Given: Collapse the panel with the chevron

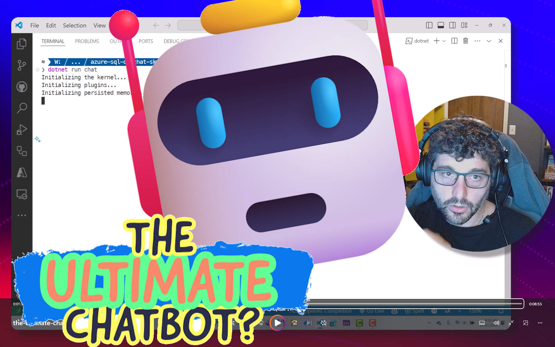Looking at the screenshot, I should coord(489,41).
